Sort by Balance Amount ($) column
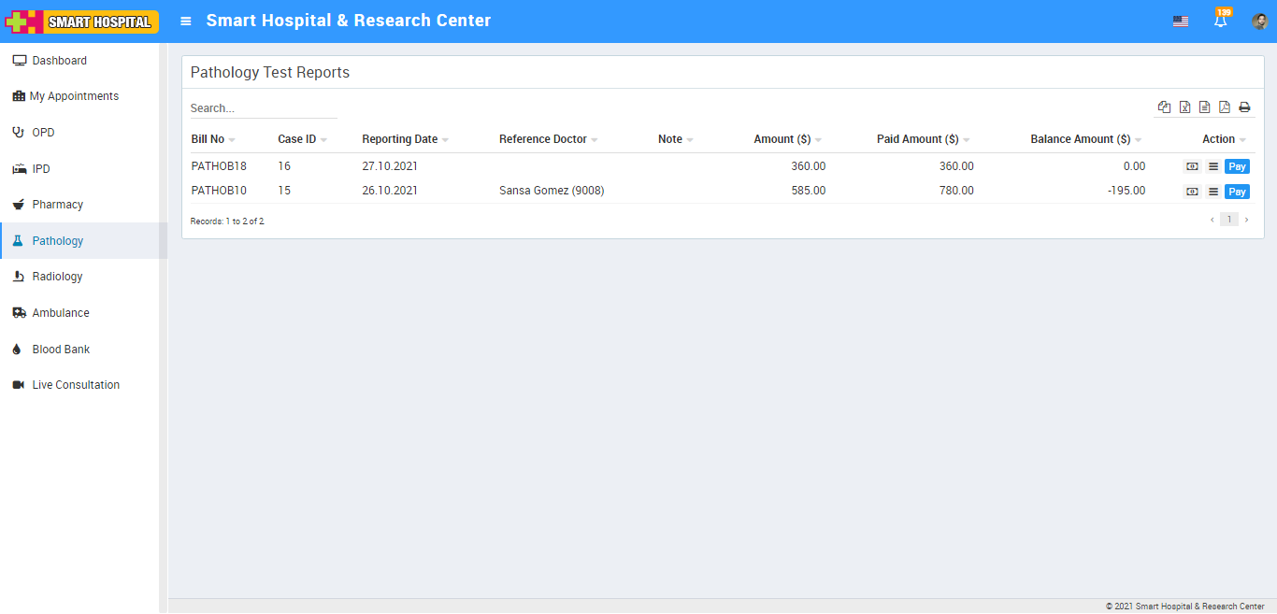This screenshot has height=614, width=1277. (1080, 139)
